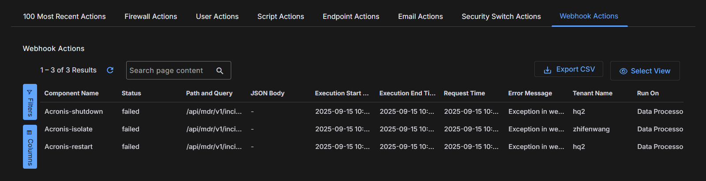
Task: Sort by the Status column header
Action: point(131,93)
